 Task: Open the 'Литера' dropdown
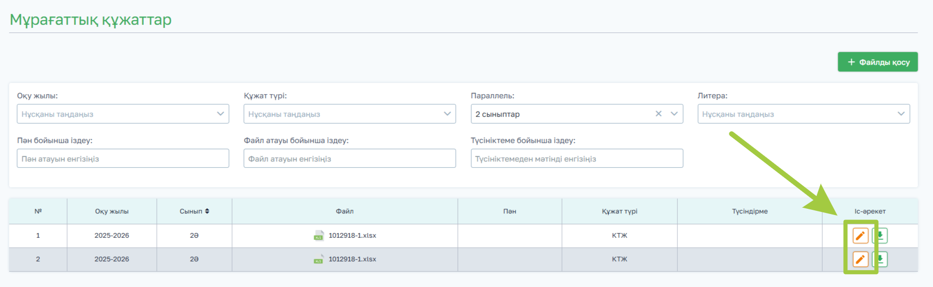804,114
